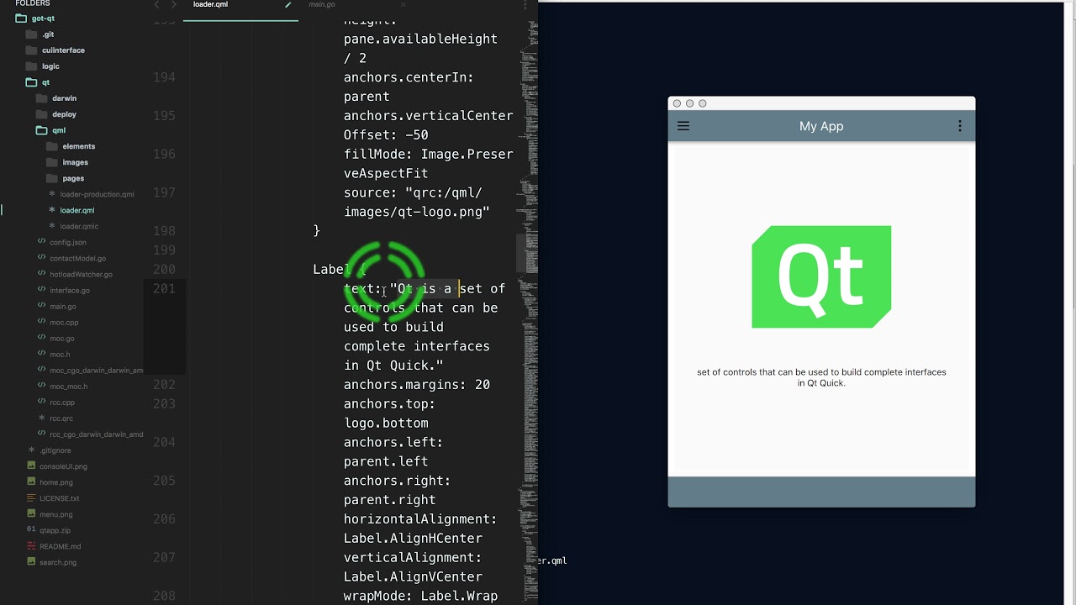Click the 'wrapMode: Label.Wrap' code line
1076x605 pixels.
pyautogui.click(x=420, y=596)
